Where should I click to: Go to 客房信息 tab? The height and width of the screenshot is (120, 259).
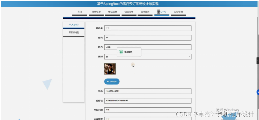point(96,12)
